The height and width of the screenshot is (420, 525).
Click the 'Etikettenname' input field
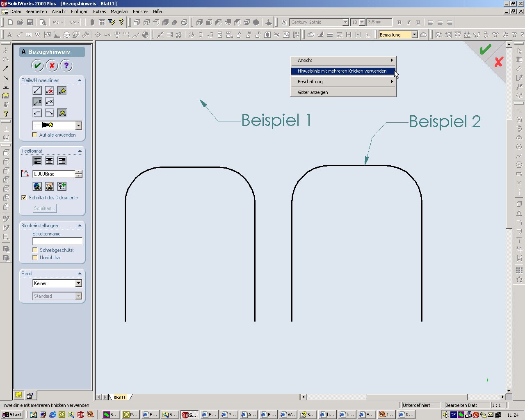pyautogui.click(x=57, y=241)
